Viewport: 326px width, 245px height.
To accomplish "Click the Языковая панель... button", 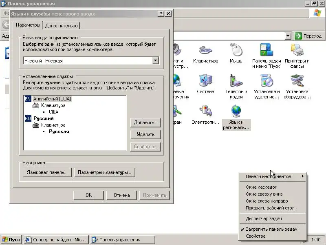I will point(47,172).
